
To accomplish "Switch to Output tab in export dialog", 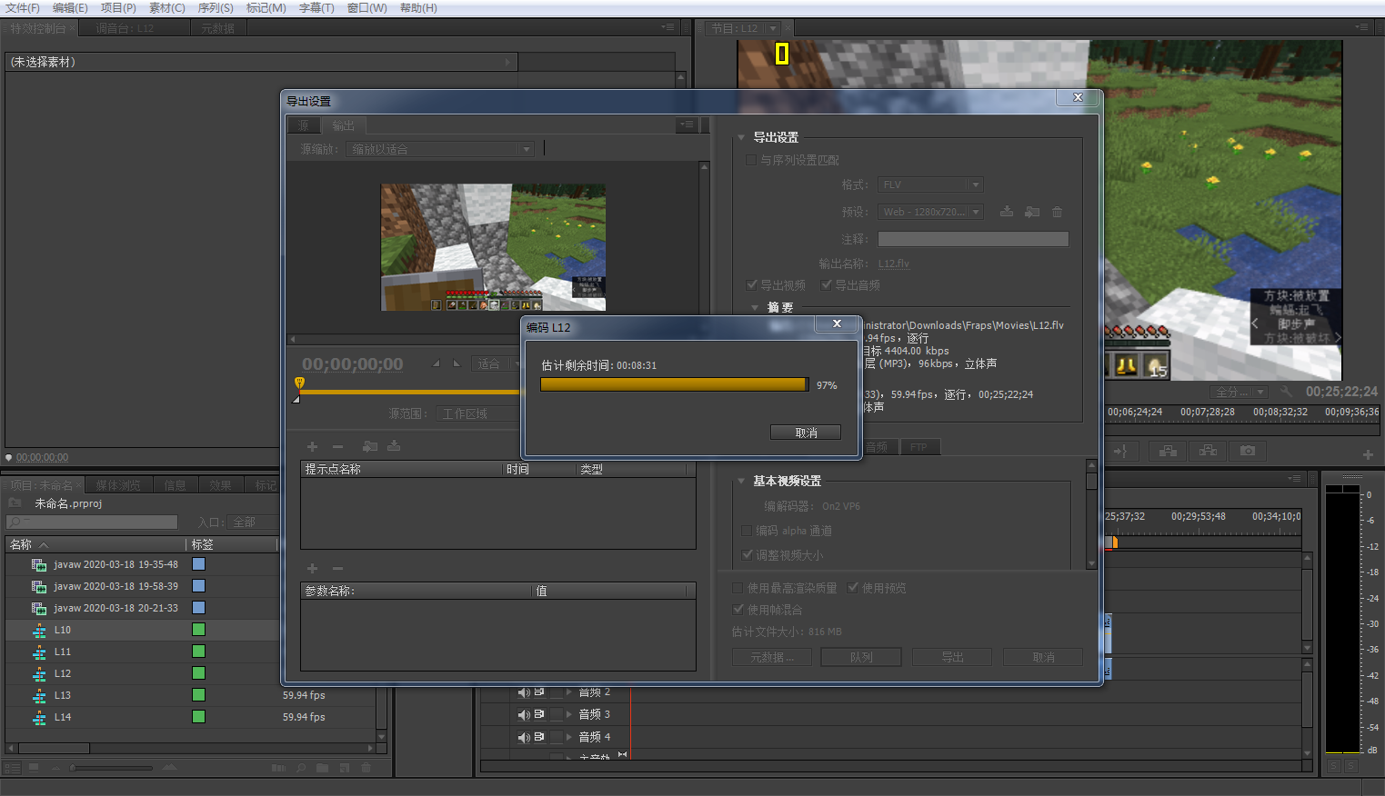I will click(343, 125).
